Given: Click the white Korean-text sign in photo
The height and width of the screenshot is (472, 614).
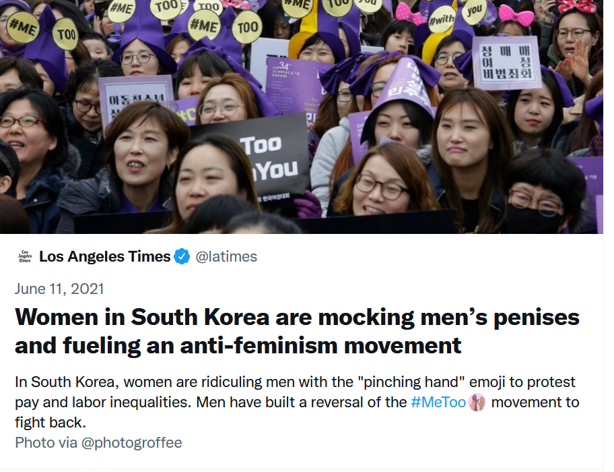Looking at the screenshot, I should click(506, 63).
